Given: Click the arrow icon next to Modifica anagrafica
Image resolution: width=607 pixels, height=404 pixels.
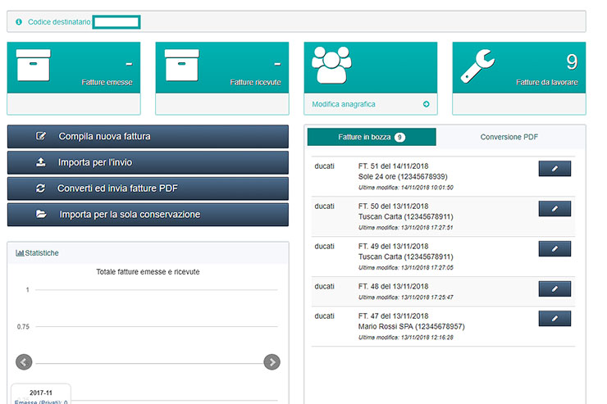Looking at the screenshot, I should (x=426, y=105).
